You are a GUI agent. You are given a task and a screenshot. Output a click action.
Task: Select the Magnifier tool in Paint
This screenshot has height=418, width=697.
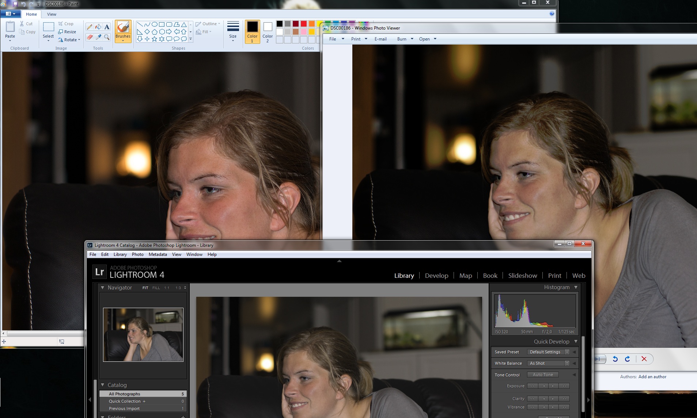point(107,37)
